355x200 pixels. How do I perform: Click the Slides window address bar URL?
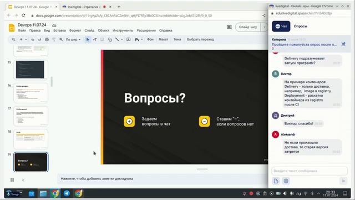pyautogui.click(x=124, y=16)
